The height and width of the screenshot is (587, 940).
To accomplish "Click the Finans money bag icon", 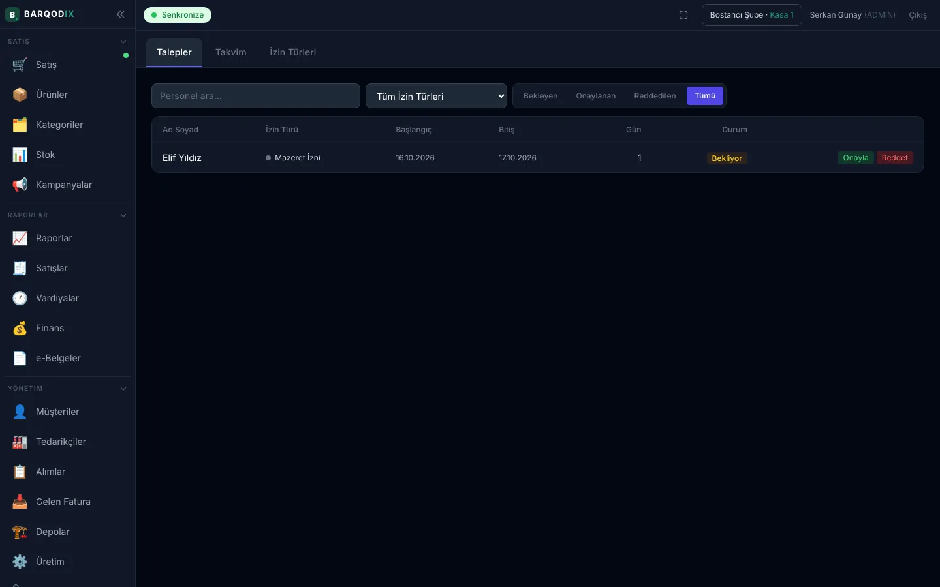I will 20,328.
